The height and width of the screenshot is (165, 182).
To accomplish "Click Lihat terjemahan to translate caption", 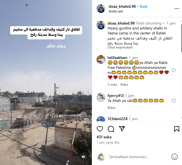I will [120, 47].
